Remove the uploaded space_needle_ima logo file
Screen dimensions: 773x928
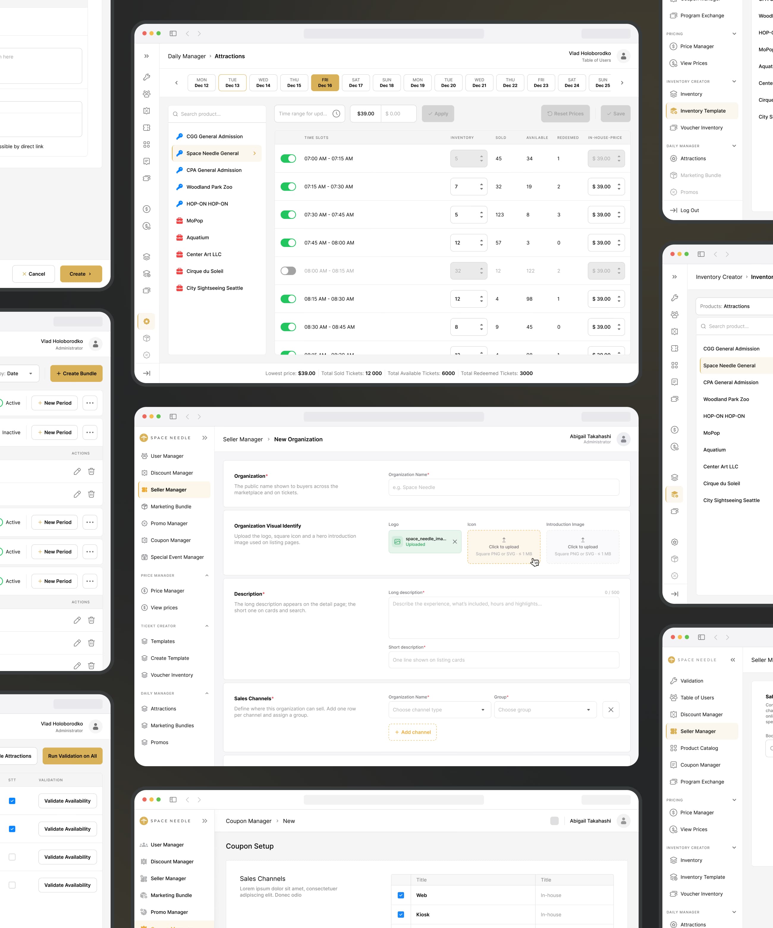pos(455,541)
